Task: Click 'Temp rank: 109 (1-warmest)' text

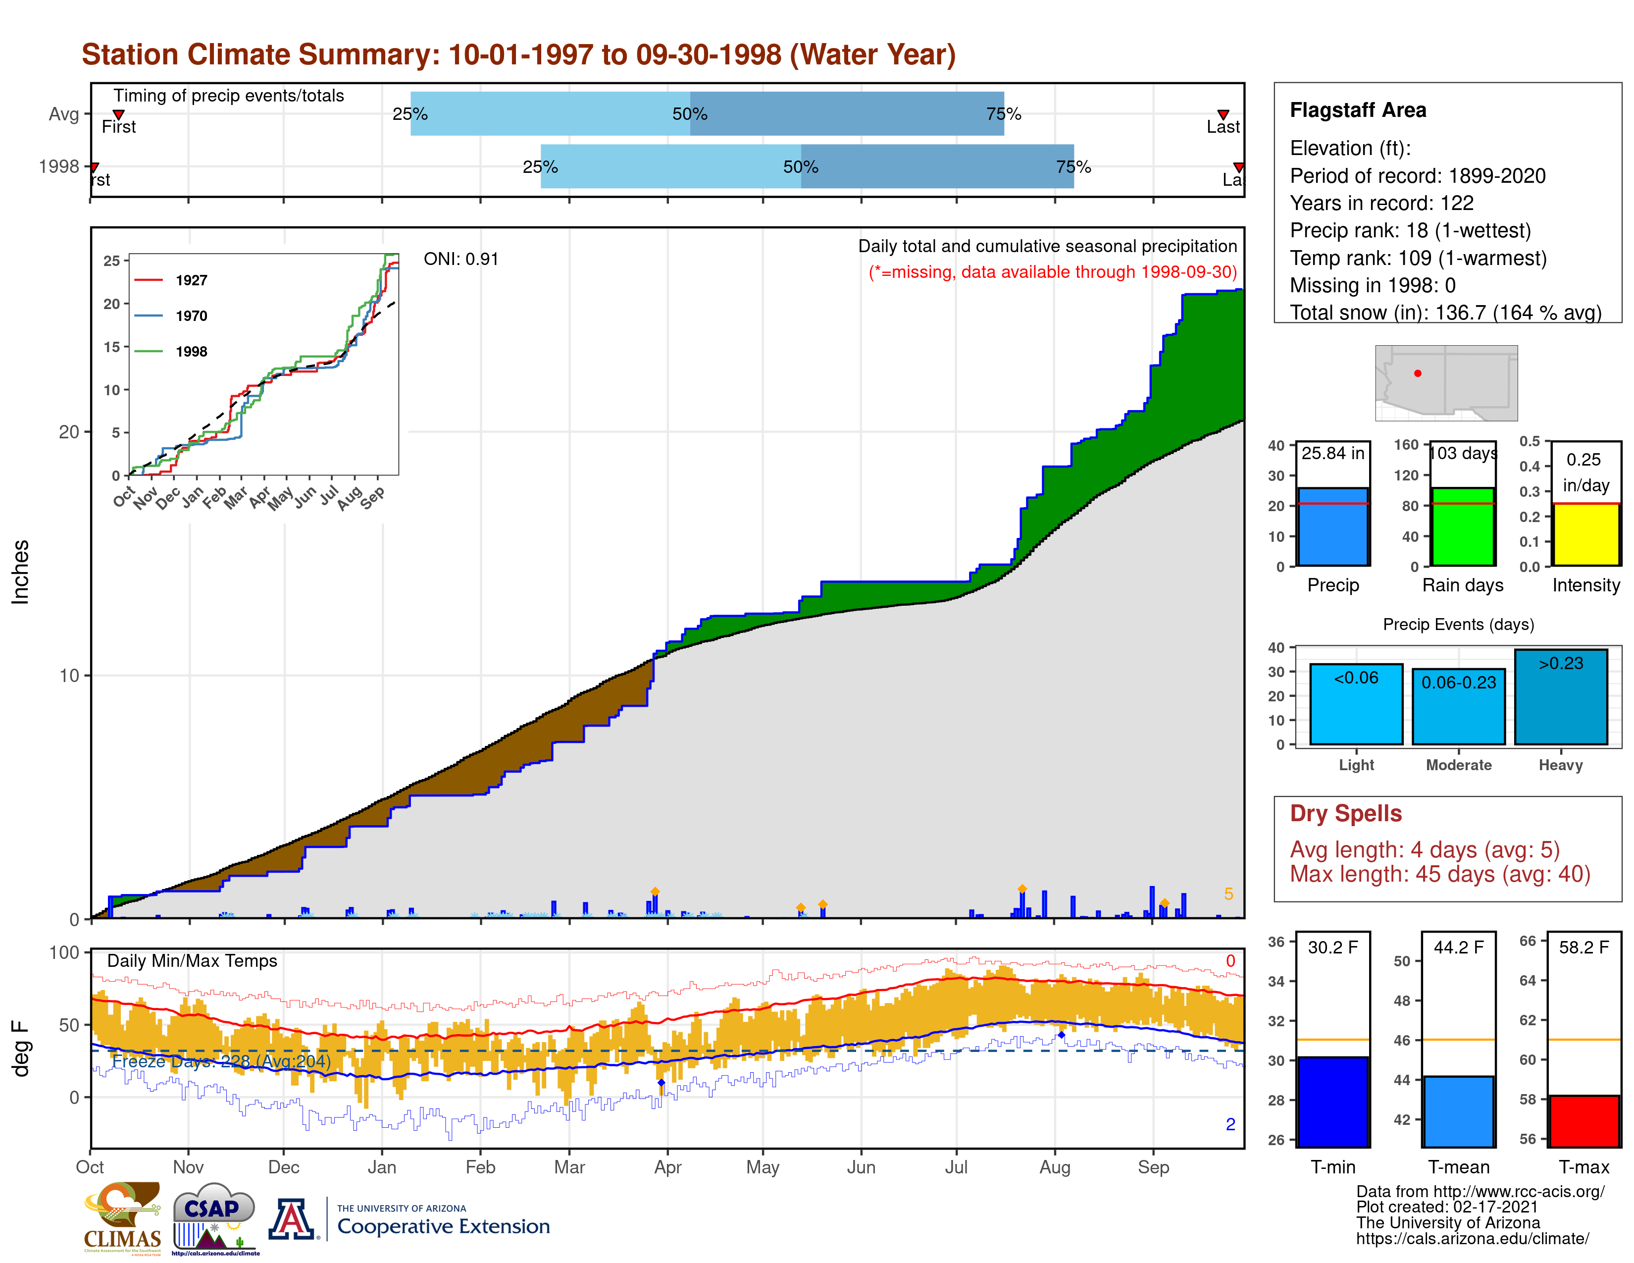Action: click(1418, 258)
